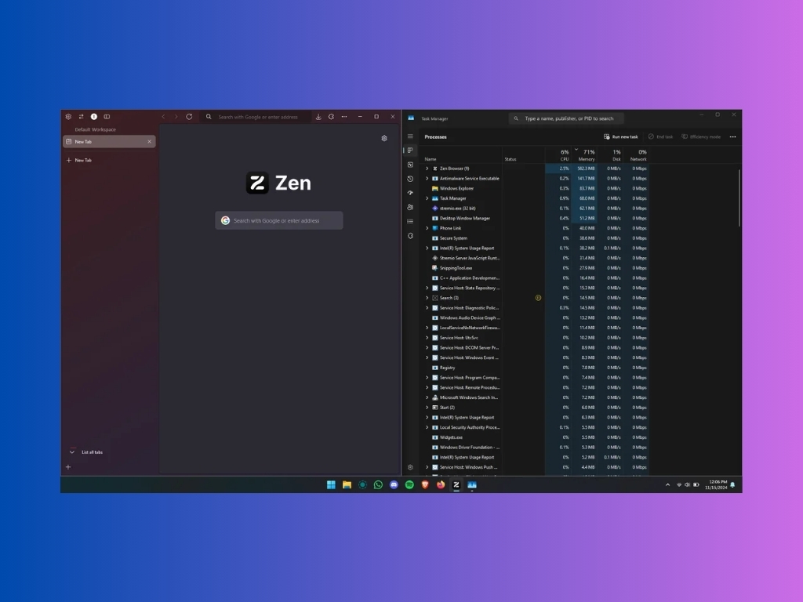803x602 pixels.
Task: Click the plus icon at Zen sidebar bottom
Action: point(68,467)
